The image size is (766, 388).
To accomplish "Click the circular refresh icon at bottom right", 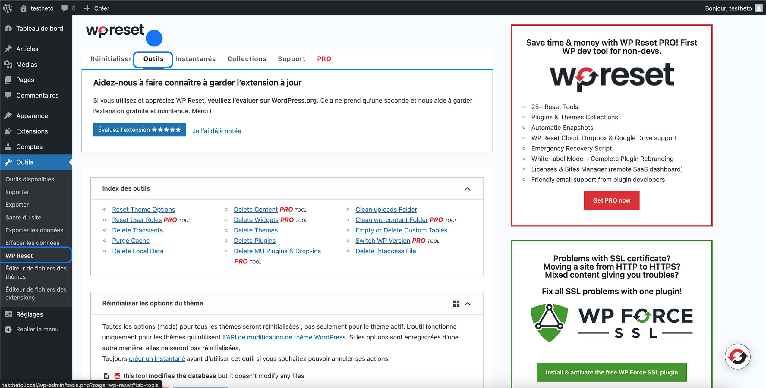I will click(737, 356).
